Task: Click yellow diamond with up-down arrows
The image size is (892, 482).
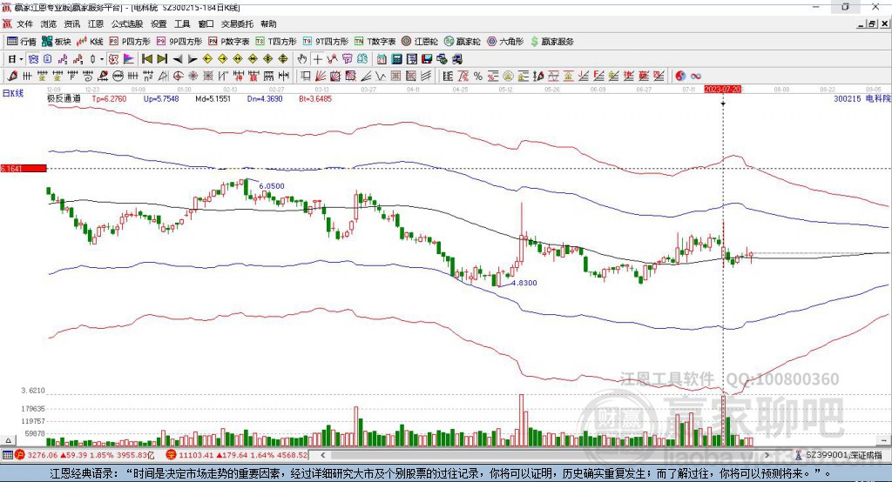Action: tap(283, 59)
